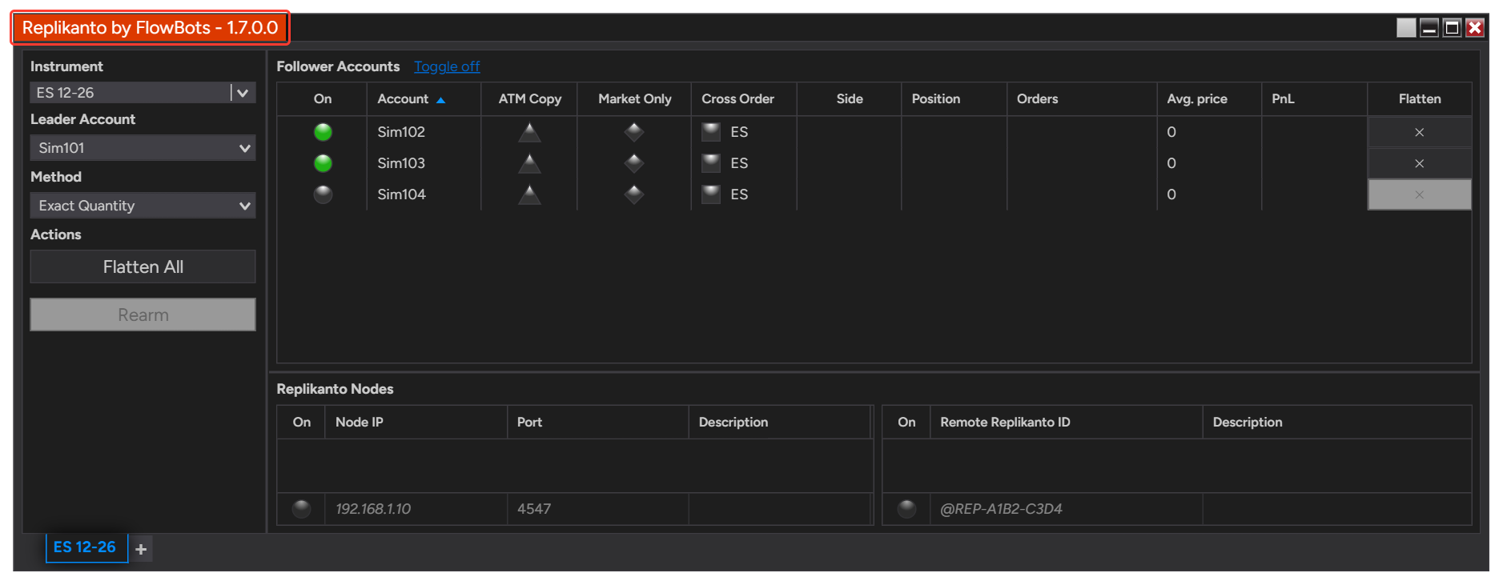Screen dimensions: 1499x581
Task: Toggle Market Only diamond for Sim104
Action: pyautogui.click(x=634, y=194)
